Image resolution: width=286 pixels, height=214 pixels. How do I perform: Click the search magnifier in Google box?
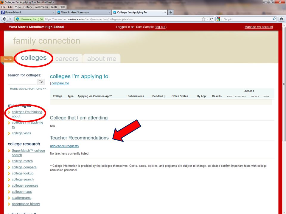[274, 19]
